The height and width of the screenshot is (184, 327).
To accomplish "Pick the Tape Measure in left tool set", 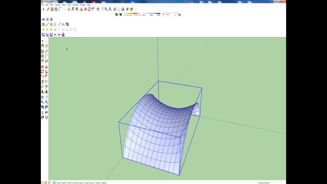I will click(42, 82).
